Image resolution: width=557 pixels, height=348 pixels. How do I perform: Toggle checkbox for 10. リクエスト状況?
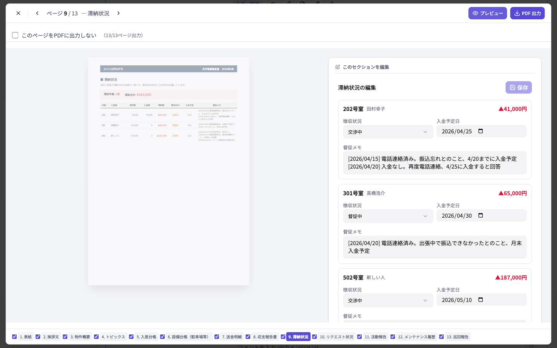point(314,337)
